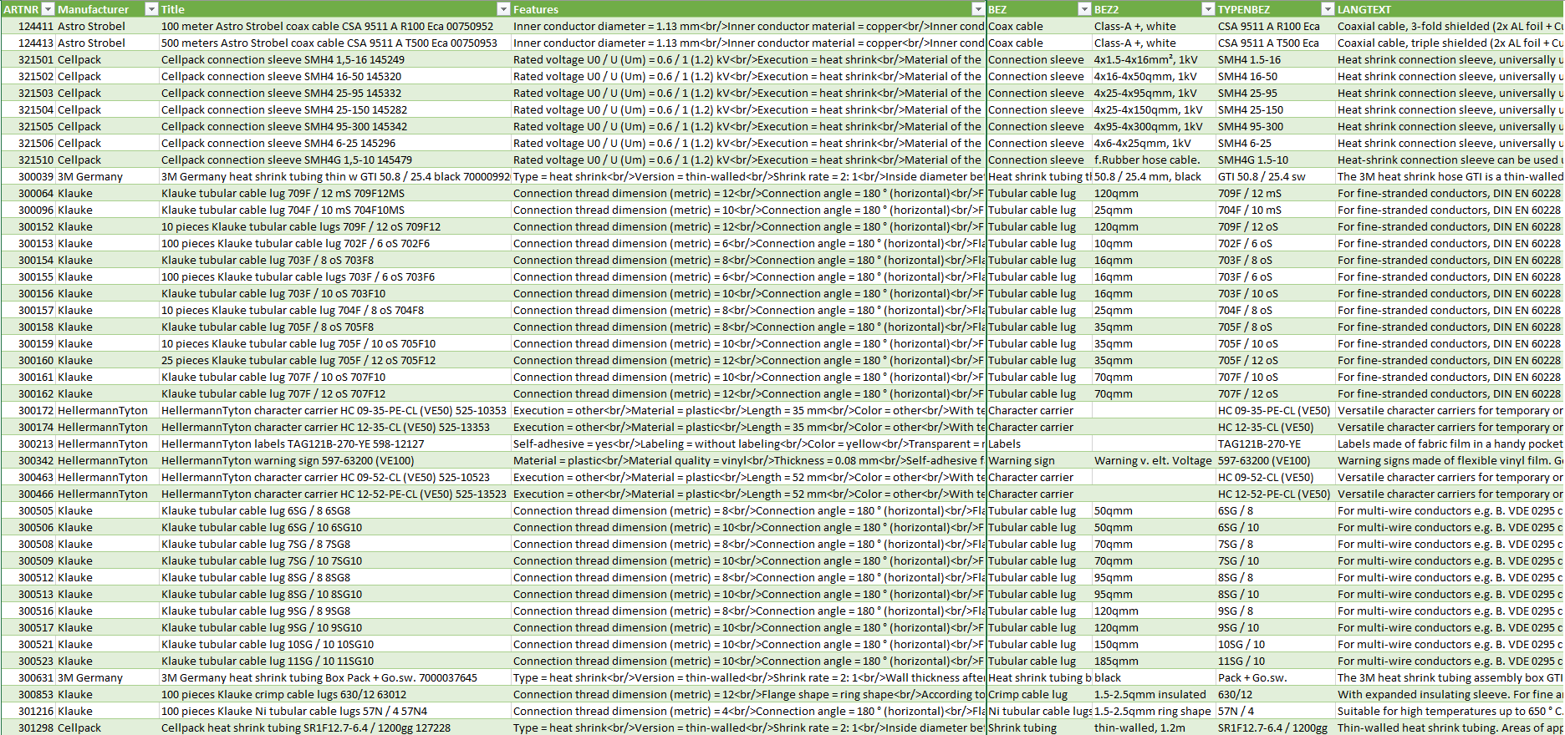Select TYPENBEZ cell 'SMH4 25-150'
The height and width of the screenshot is (735, 1565).
(x=1276, y=109)
